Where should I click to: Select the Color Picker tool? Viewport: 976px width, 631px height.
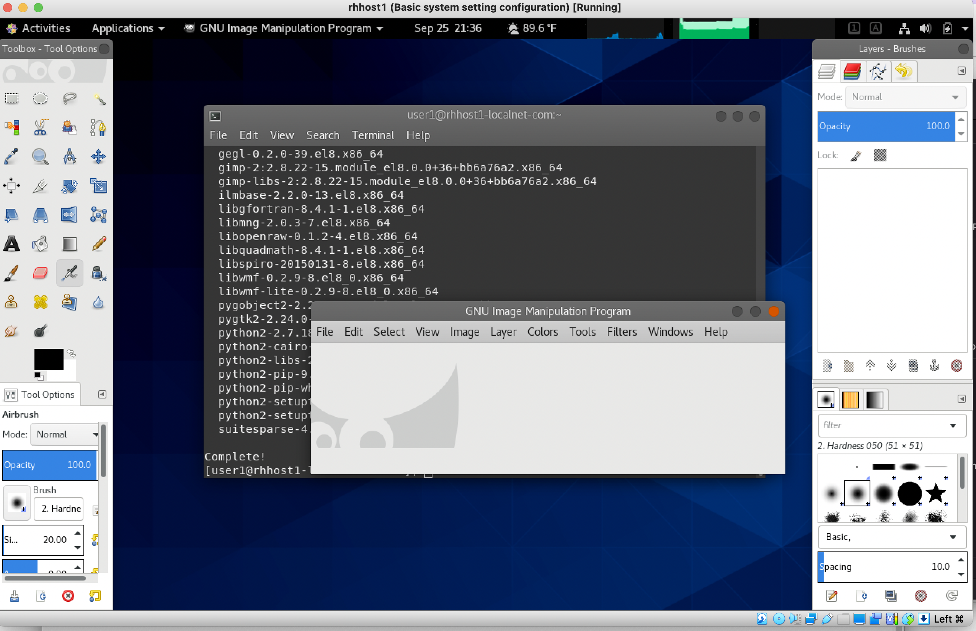point(11,156)
